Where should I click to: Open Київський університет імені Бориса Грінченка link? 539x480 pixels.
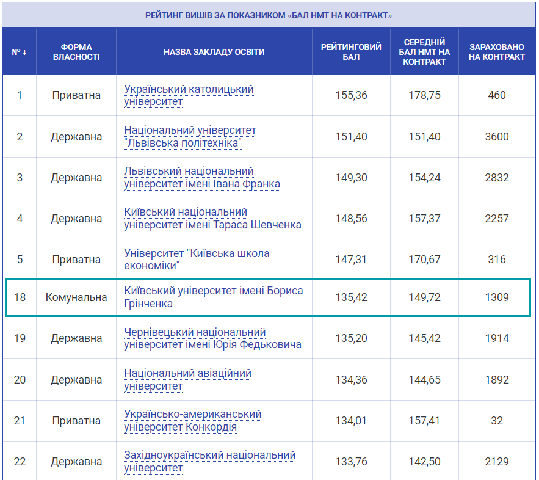click(x=213, y=297)
